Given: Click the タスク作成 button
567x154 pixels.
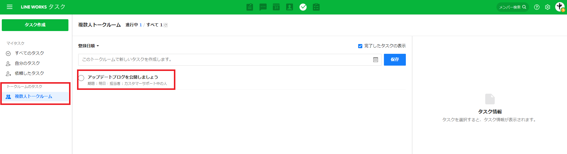Looking at the screenshot, I should point(35,25).
